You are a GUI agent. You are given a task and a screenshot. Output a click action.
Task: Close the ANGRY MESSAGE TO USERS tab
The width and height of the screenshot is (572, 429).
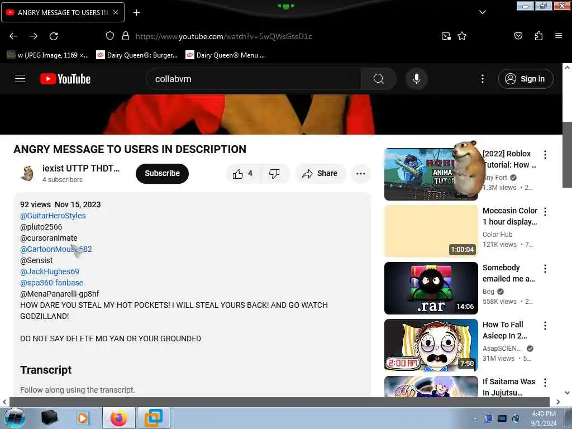click(116, 12)
